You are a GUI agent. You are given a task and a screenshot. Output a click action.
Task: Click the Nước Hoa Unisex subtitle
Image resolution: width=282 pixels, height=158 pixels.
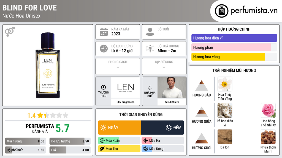pyautogui.click(x=21, y=16)
